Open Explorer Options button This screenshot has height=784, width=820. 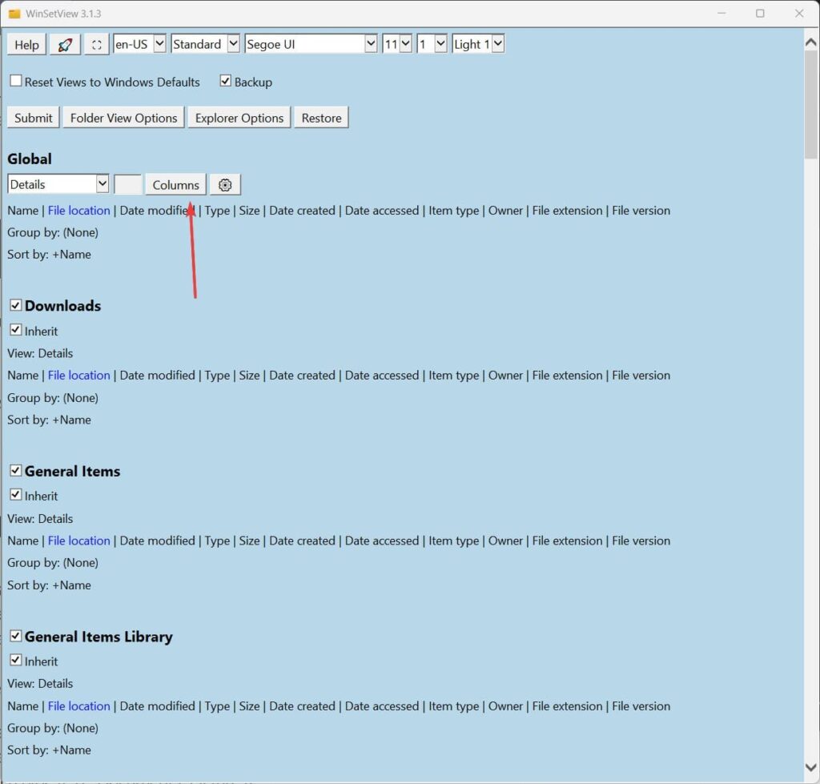pyautogui.click(x=239, y=118)
